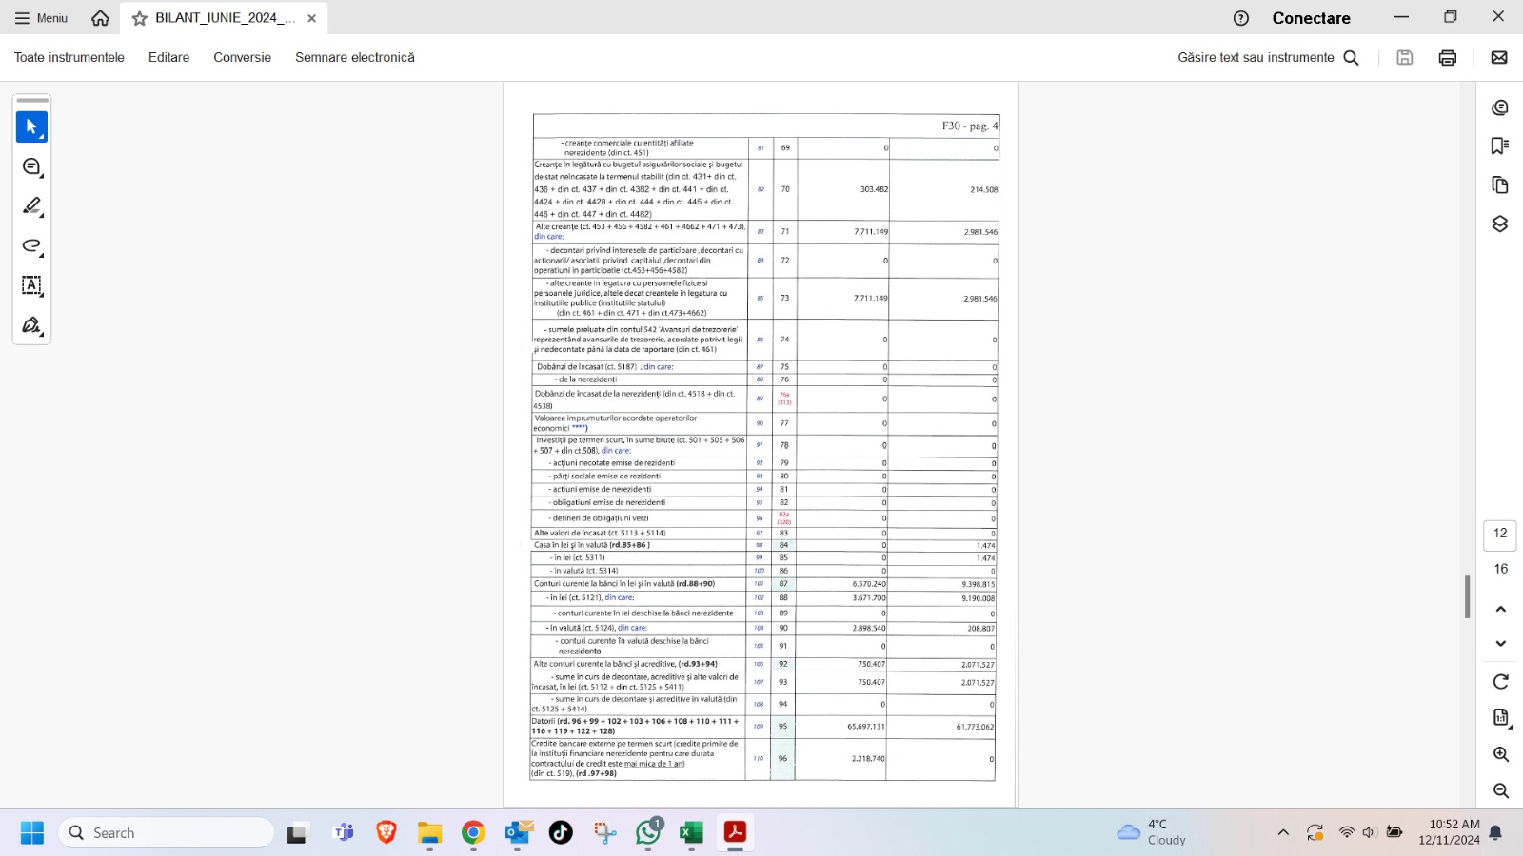
Task: Go to the previous page arrow
Action: pyautogui.click(x=1500, y=609)
